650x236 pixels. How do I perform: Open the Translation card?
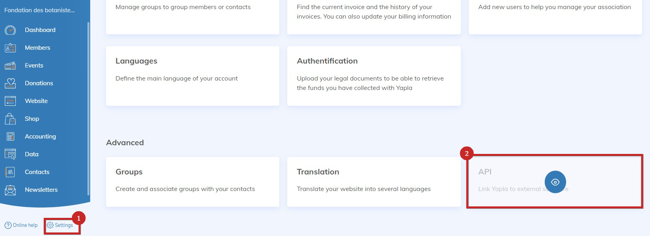[x=373, y=182]
